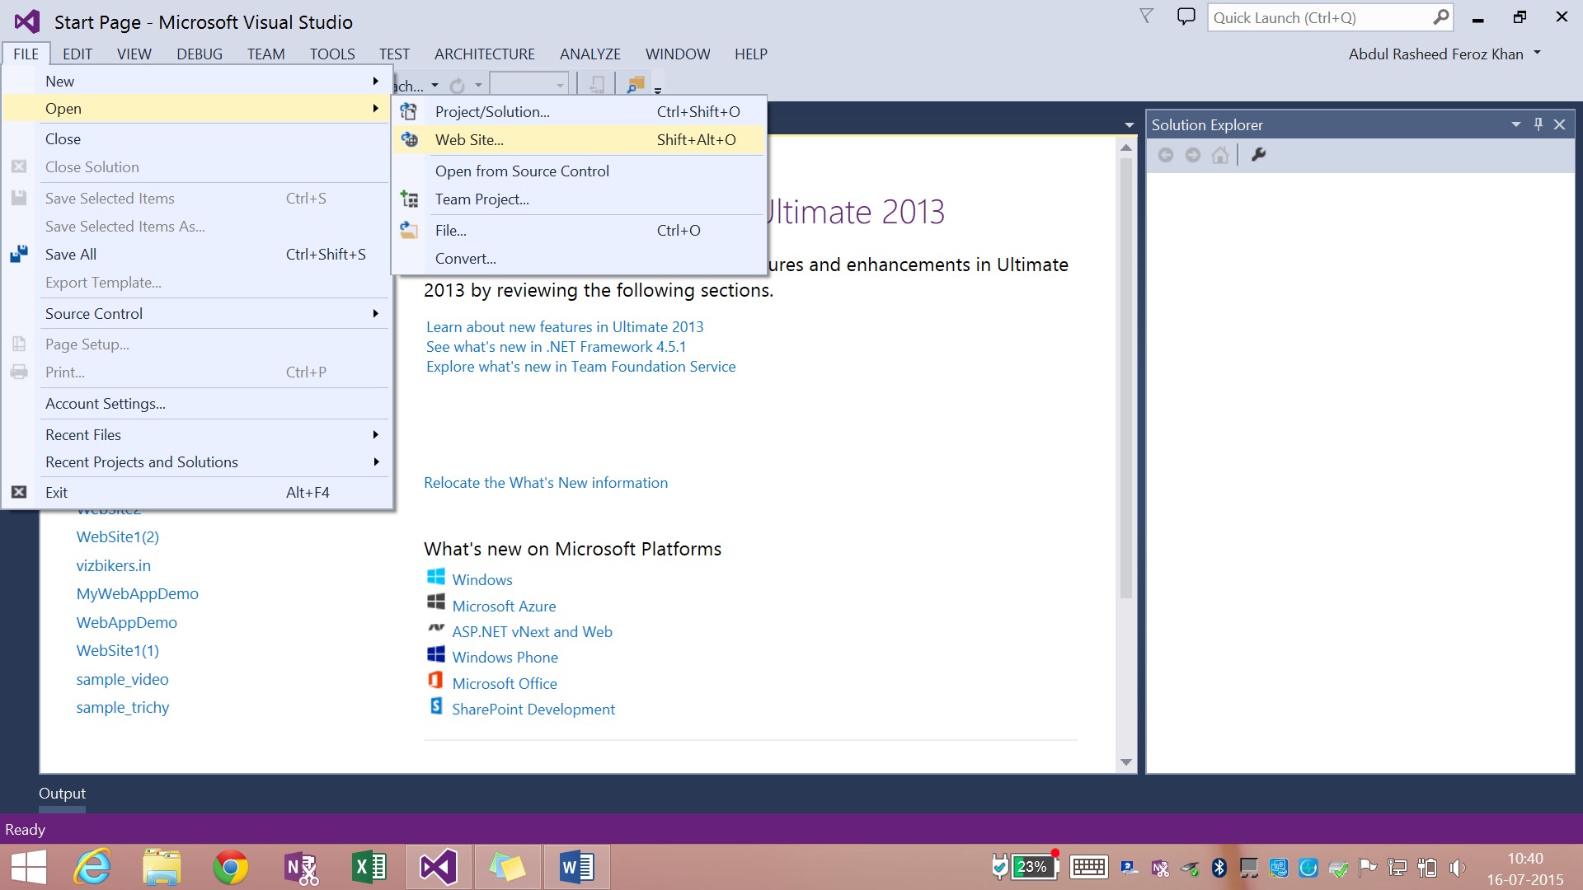This screenshot has width=1583, height=890.
Task: Open the SharePoint Development link
Action: [x=533, y=709]
